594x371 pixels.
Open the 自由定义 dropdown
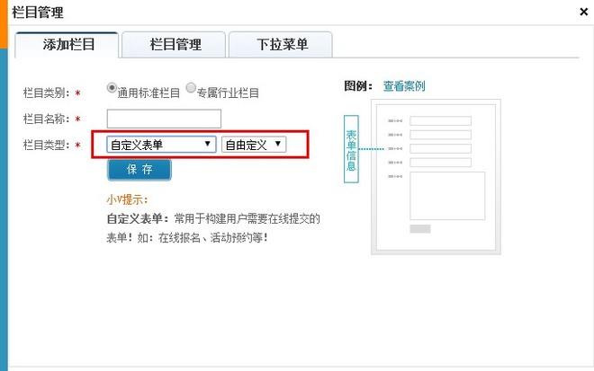click(254, 145)
